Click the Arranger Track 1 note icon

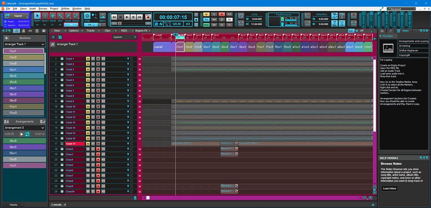53,44
